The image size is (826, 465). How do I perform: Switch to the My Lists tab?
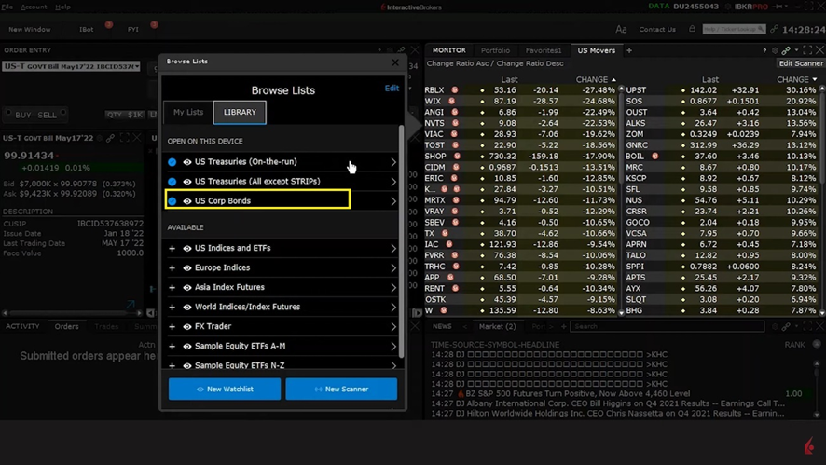tap(188, 113)
